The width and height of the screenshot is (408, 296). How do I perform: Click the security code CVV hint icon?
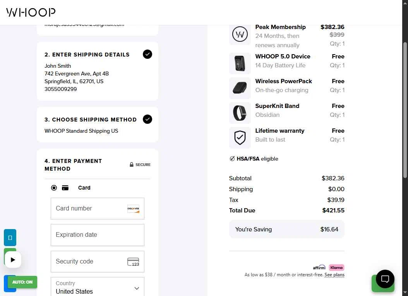click(133, 262)
